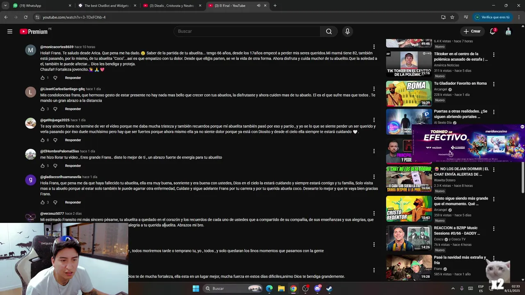Open the M avatar of @monicacortes8659
This screenshot has height=295, width=525.
(x=30, y=50)
